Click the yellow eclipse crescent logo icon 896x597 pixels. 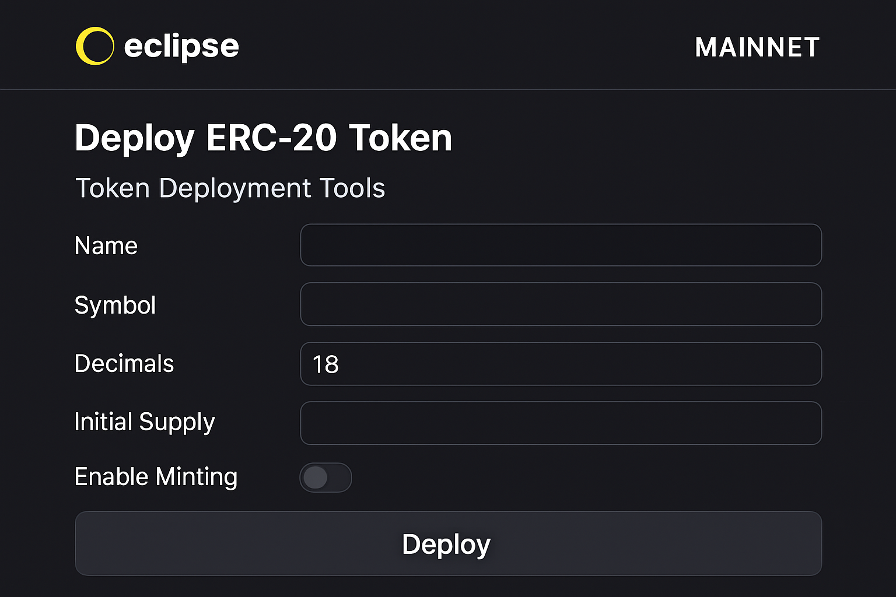click(94, 46)
